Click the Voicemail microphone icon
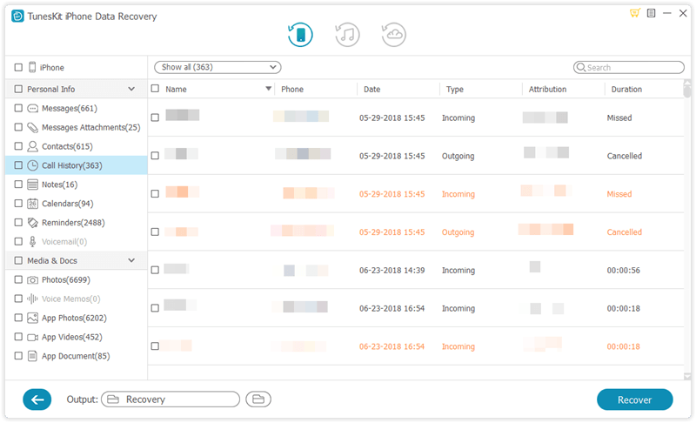The width and height of the screenshot is (696, 423). 32,242
